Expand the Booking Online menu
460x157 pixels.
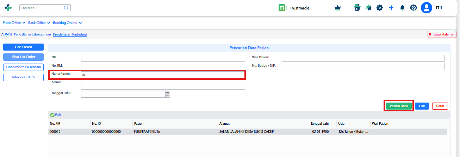[x=67, y=23]
